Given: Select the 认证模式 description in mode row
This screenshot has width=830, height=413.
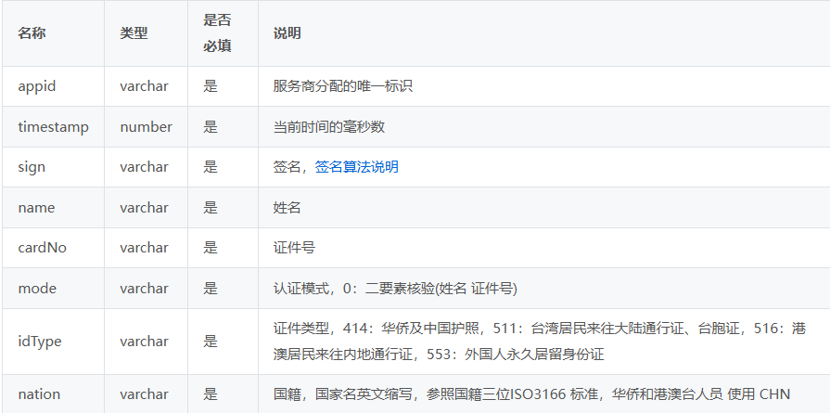Looking at the screenshot, I should point(394,289).
